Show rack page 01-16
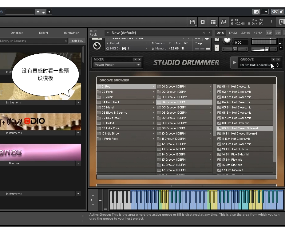The width and height of the screenshot is (285, 227). pos(220,33)
